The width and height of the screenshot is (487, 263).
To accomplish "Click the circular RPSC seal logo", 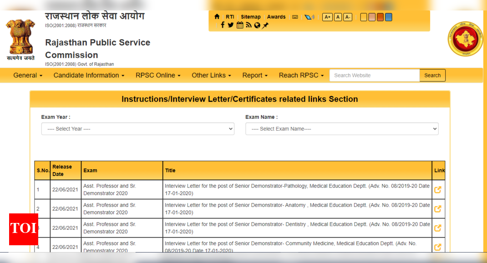I will (465, 39).
